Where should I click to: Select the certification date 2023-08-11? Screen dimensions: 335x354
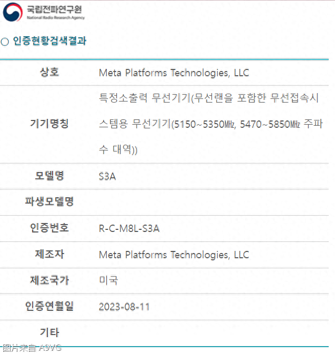click(x=124, y=307)
